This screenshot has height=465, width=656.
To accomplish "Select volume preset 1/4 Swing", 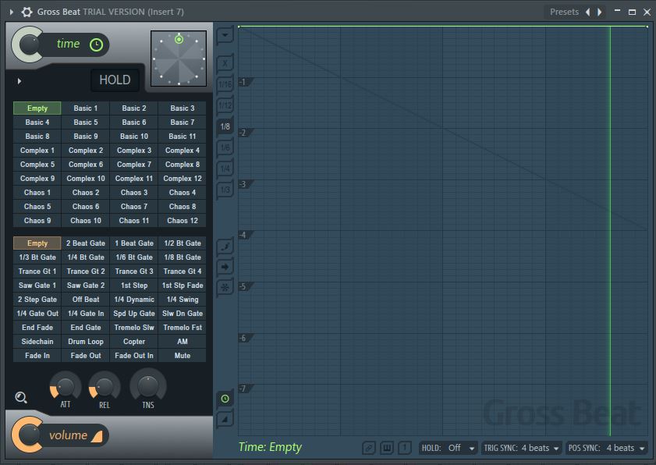I will 183,300.
